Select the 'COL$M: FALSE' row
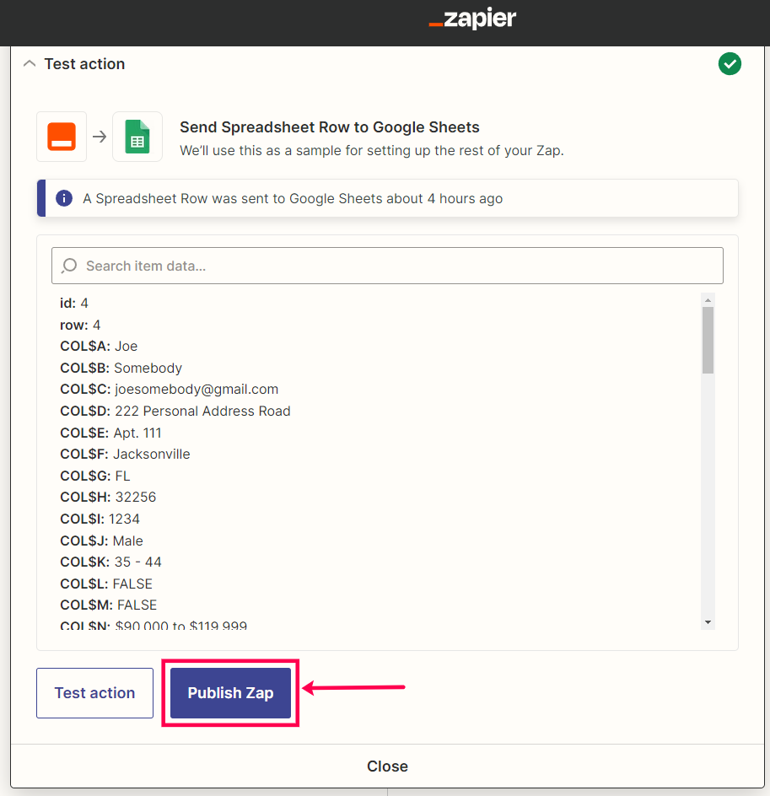 (109, 605)
